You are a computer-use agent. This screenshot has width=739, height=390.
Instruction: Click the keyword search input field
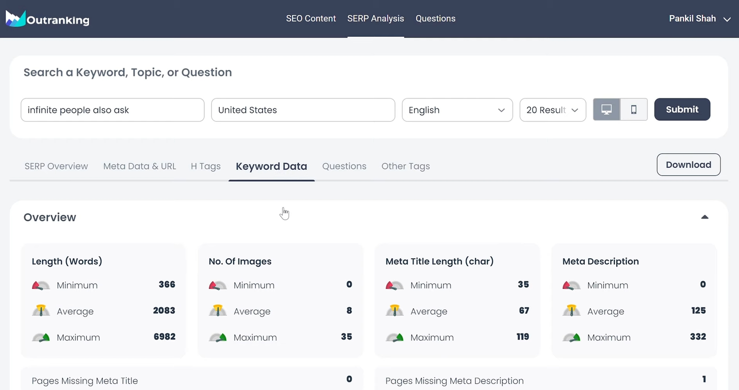point(112,110)
